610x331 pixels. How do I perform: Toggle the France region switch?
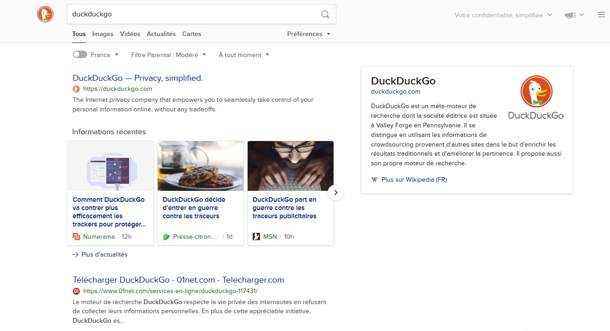pos(80,54)
